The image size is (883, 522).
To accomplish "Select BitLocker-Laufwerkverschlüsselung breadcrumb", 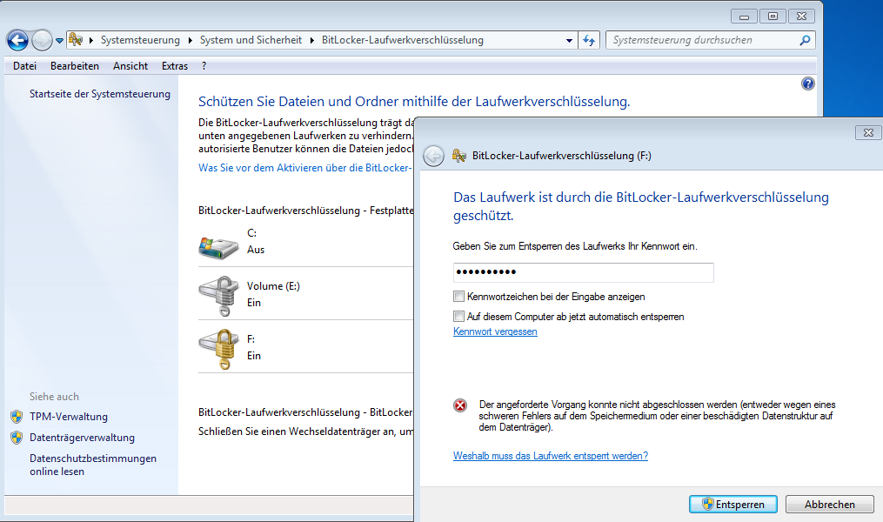I will point(403,40).
